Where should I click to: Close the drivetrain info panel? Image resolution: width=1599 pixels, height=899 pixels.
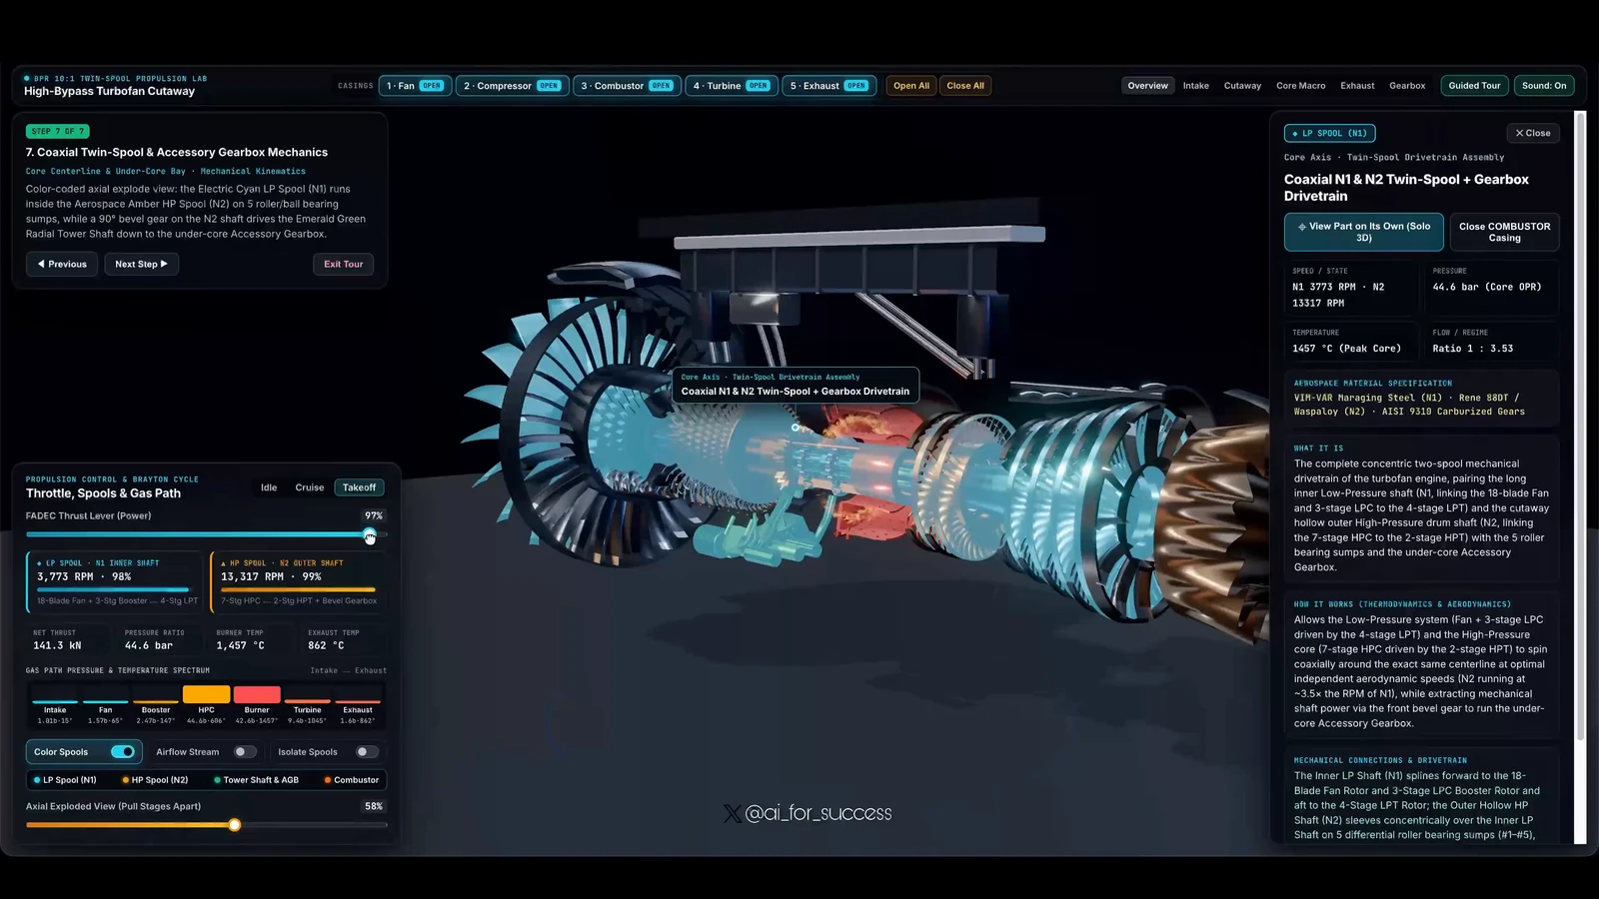tap(1533, 133)
